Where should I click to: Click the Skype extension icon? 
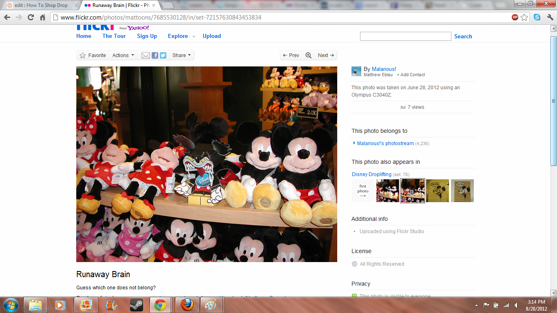[537, 17]
